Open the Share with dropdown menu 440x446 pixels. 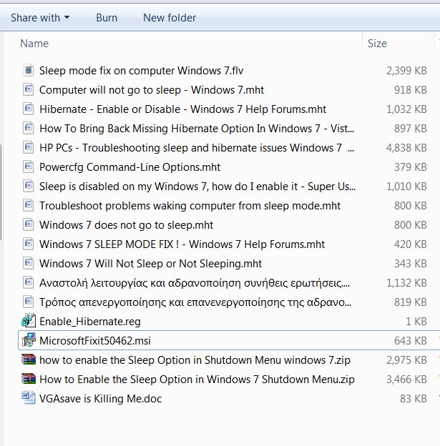40,17
